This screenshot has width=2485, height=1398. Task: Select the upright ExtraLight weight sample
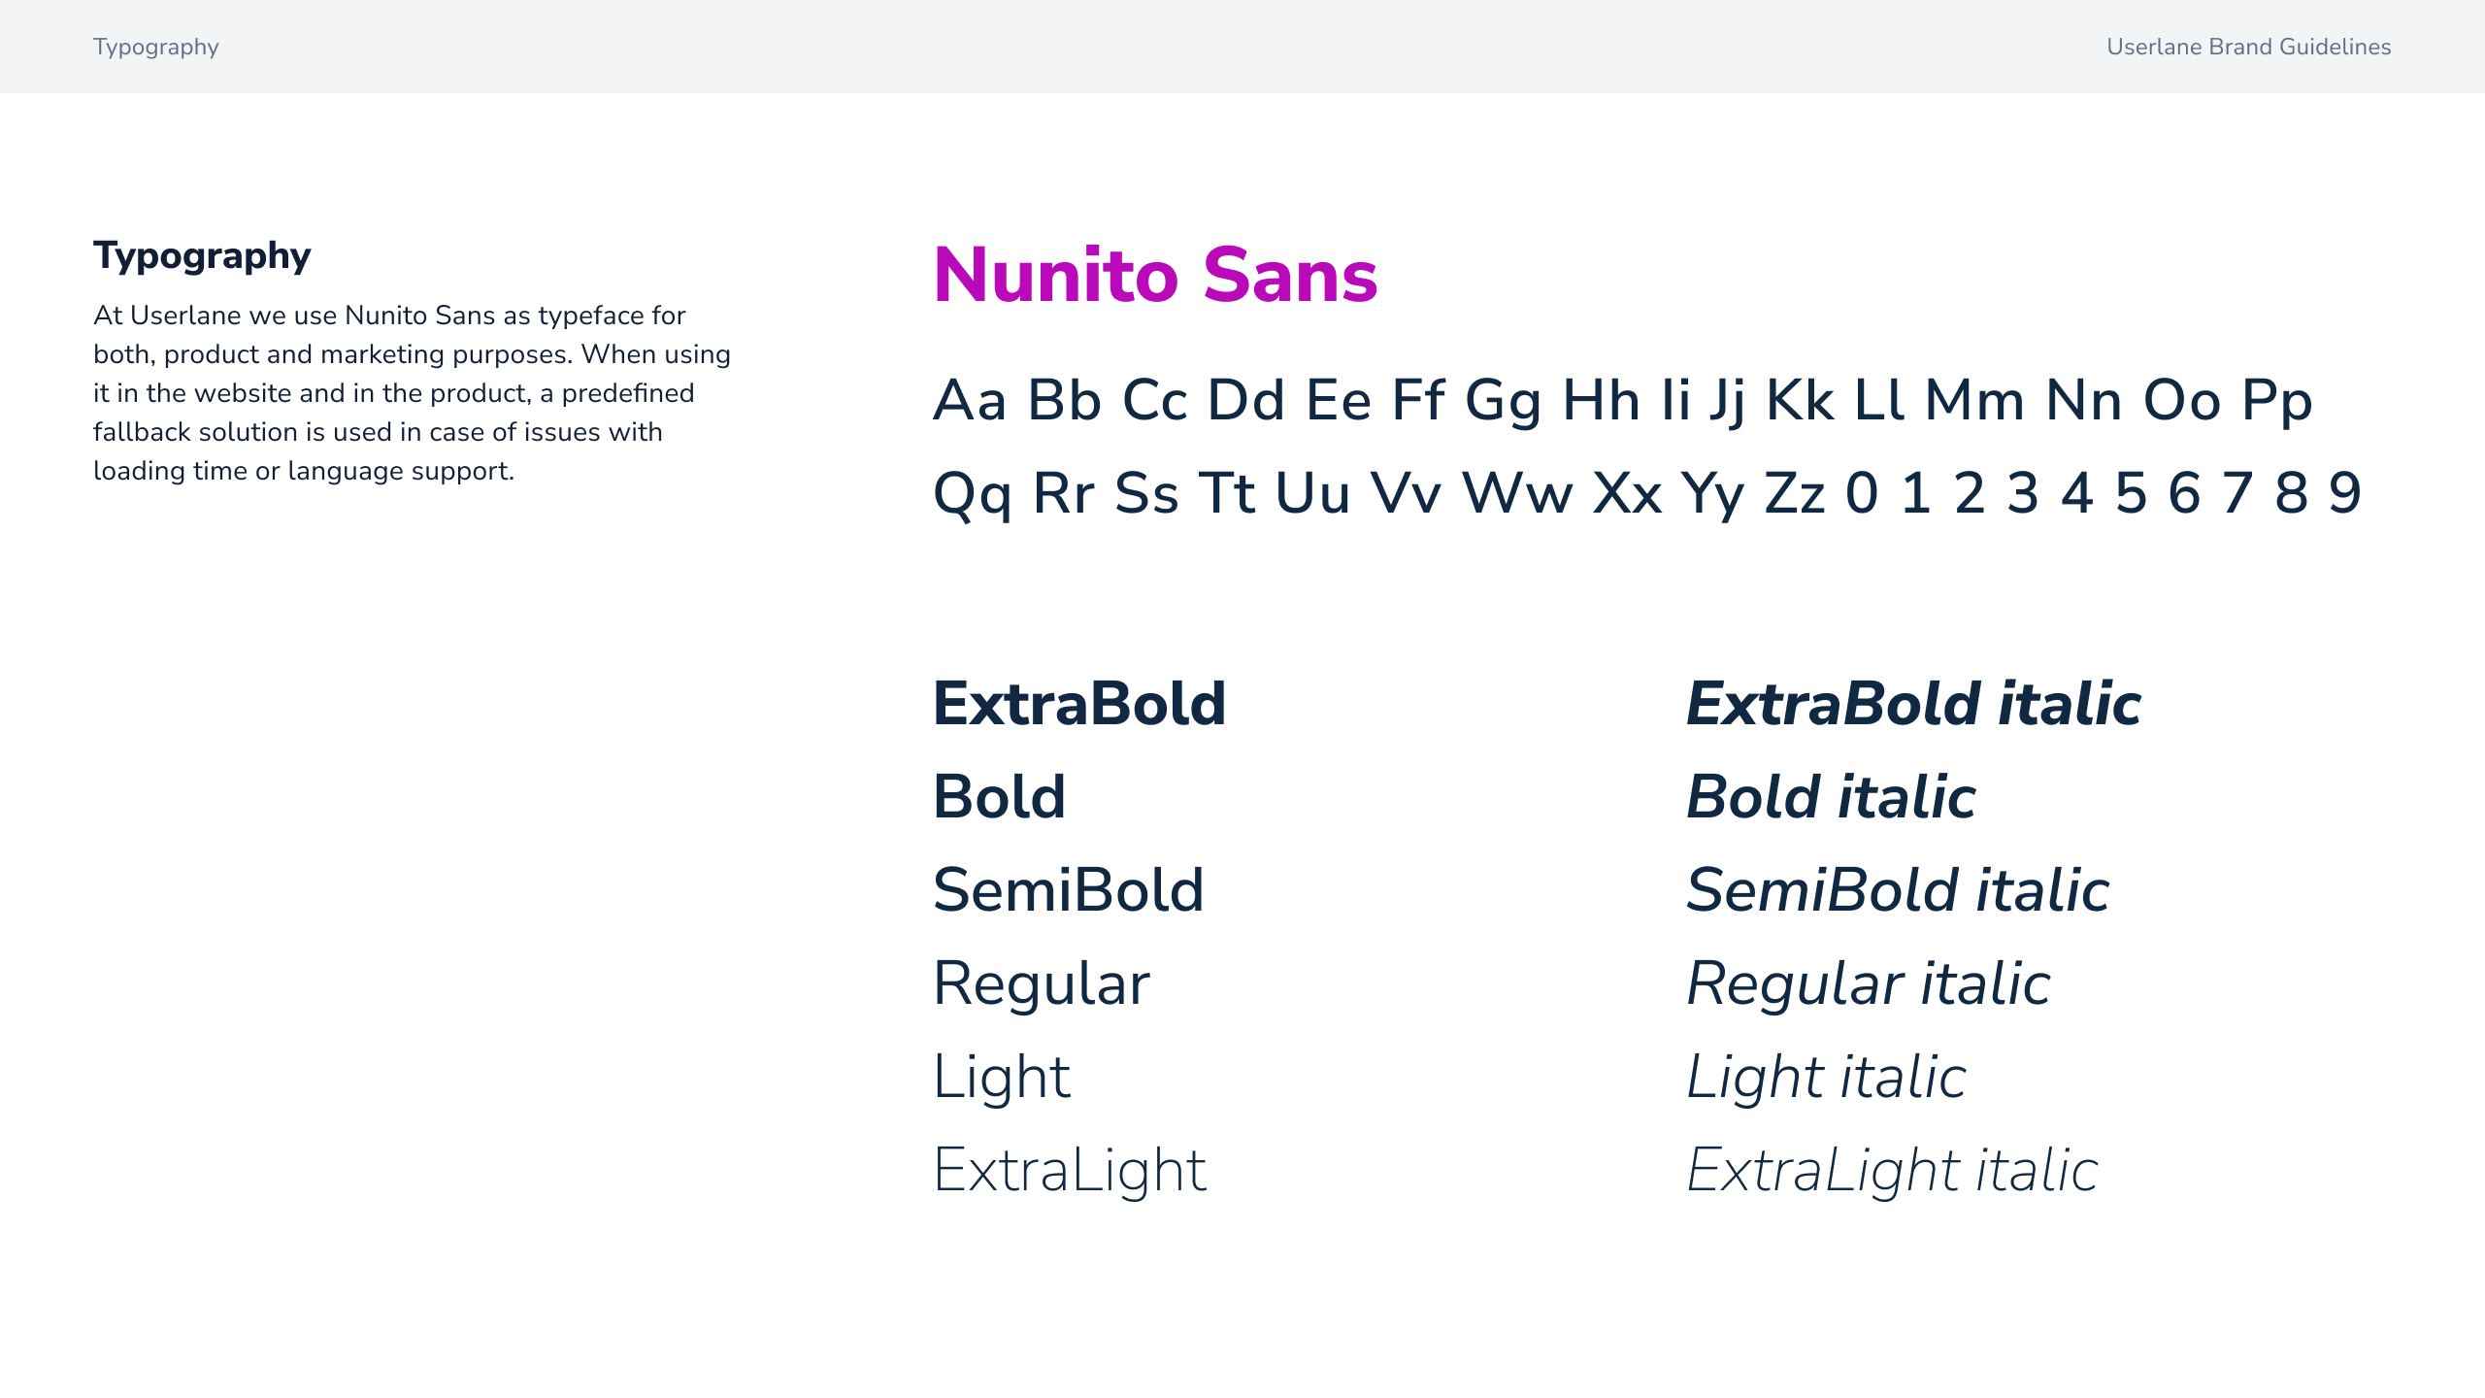point(1070,1170)
